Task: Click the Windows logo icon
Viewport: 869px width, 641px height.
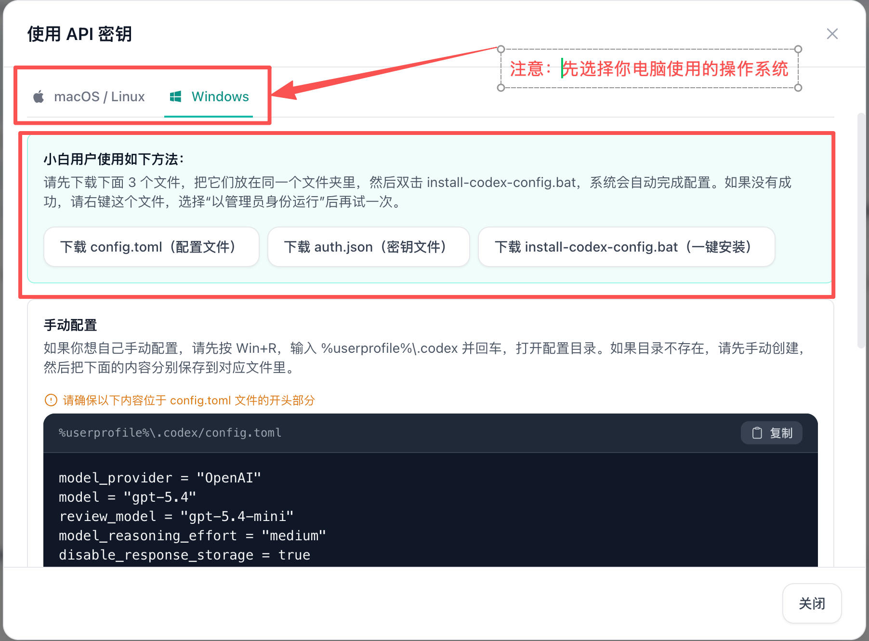Action: click(175, 96)
